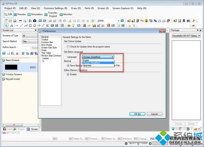Select the B0001 base screen thumbnail
Viewport: 204px width, 147px height.
11,67
